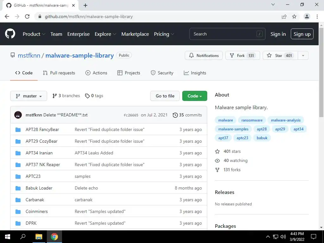Open the Chrome profile avatar icon
Viewport: 324px width, 243px height.
[307, 16]
